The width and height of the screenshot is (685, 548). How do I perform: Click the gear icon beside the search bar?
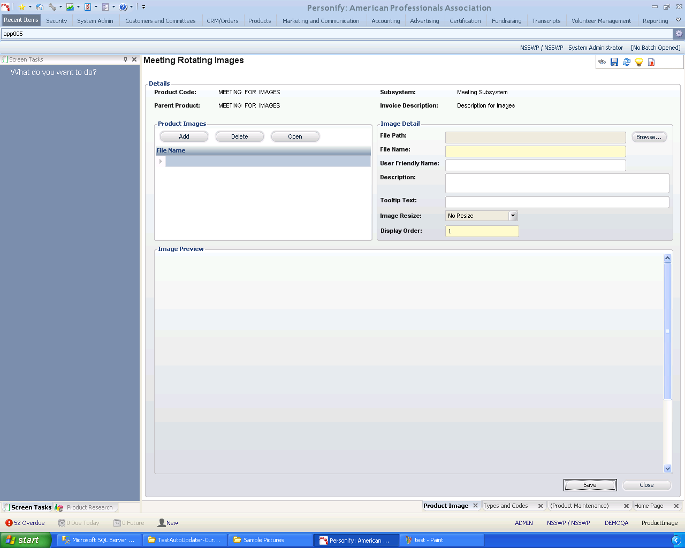click(x=679, y=33)
